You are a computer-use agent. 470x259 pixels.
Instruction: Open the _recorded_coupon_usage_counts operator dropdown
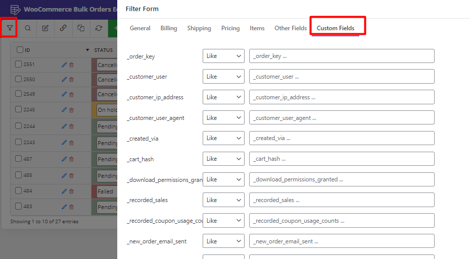click(223, 221)
